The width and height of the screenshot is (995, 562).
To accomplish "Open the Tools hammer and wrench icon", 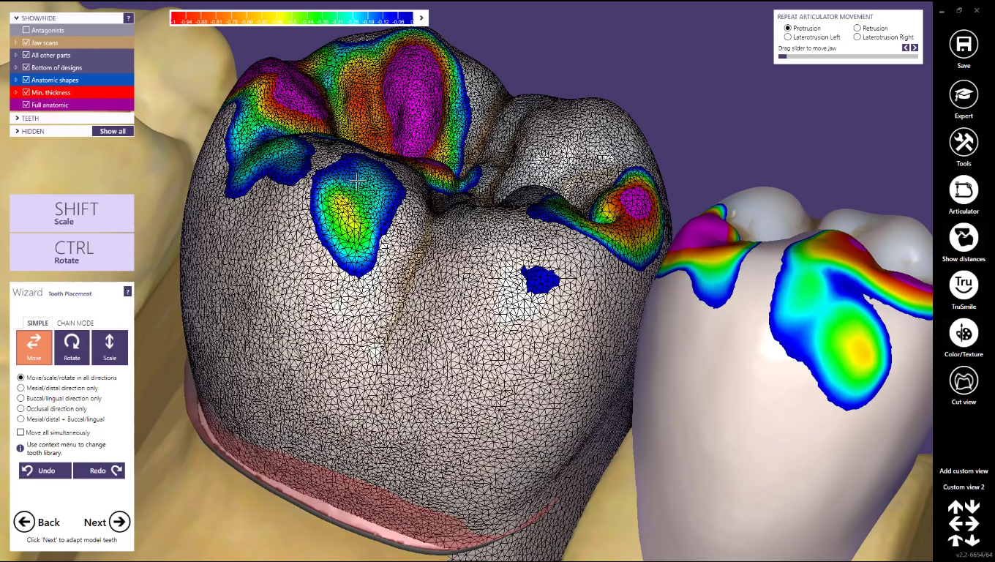I will tap(964, 143).
